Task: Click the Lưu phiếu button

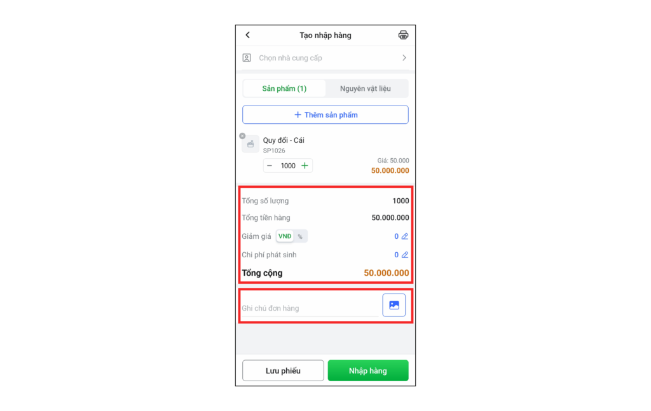Action: [x=283, y=371]
